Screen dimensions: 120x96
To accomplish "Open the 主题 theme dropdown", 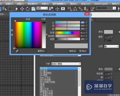I will click(111, 46).
